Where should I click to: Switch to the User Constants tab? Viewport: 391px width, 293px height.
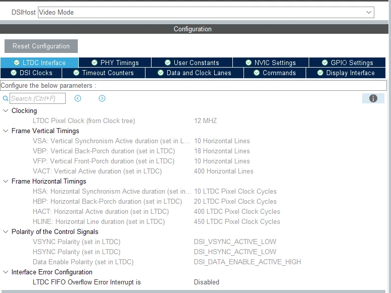[192, 63]
